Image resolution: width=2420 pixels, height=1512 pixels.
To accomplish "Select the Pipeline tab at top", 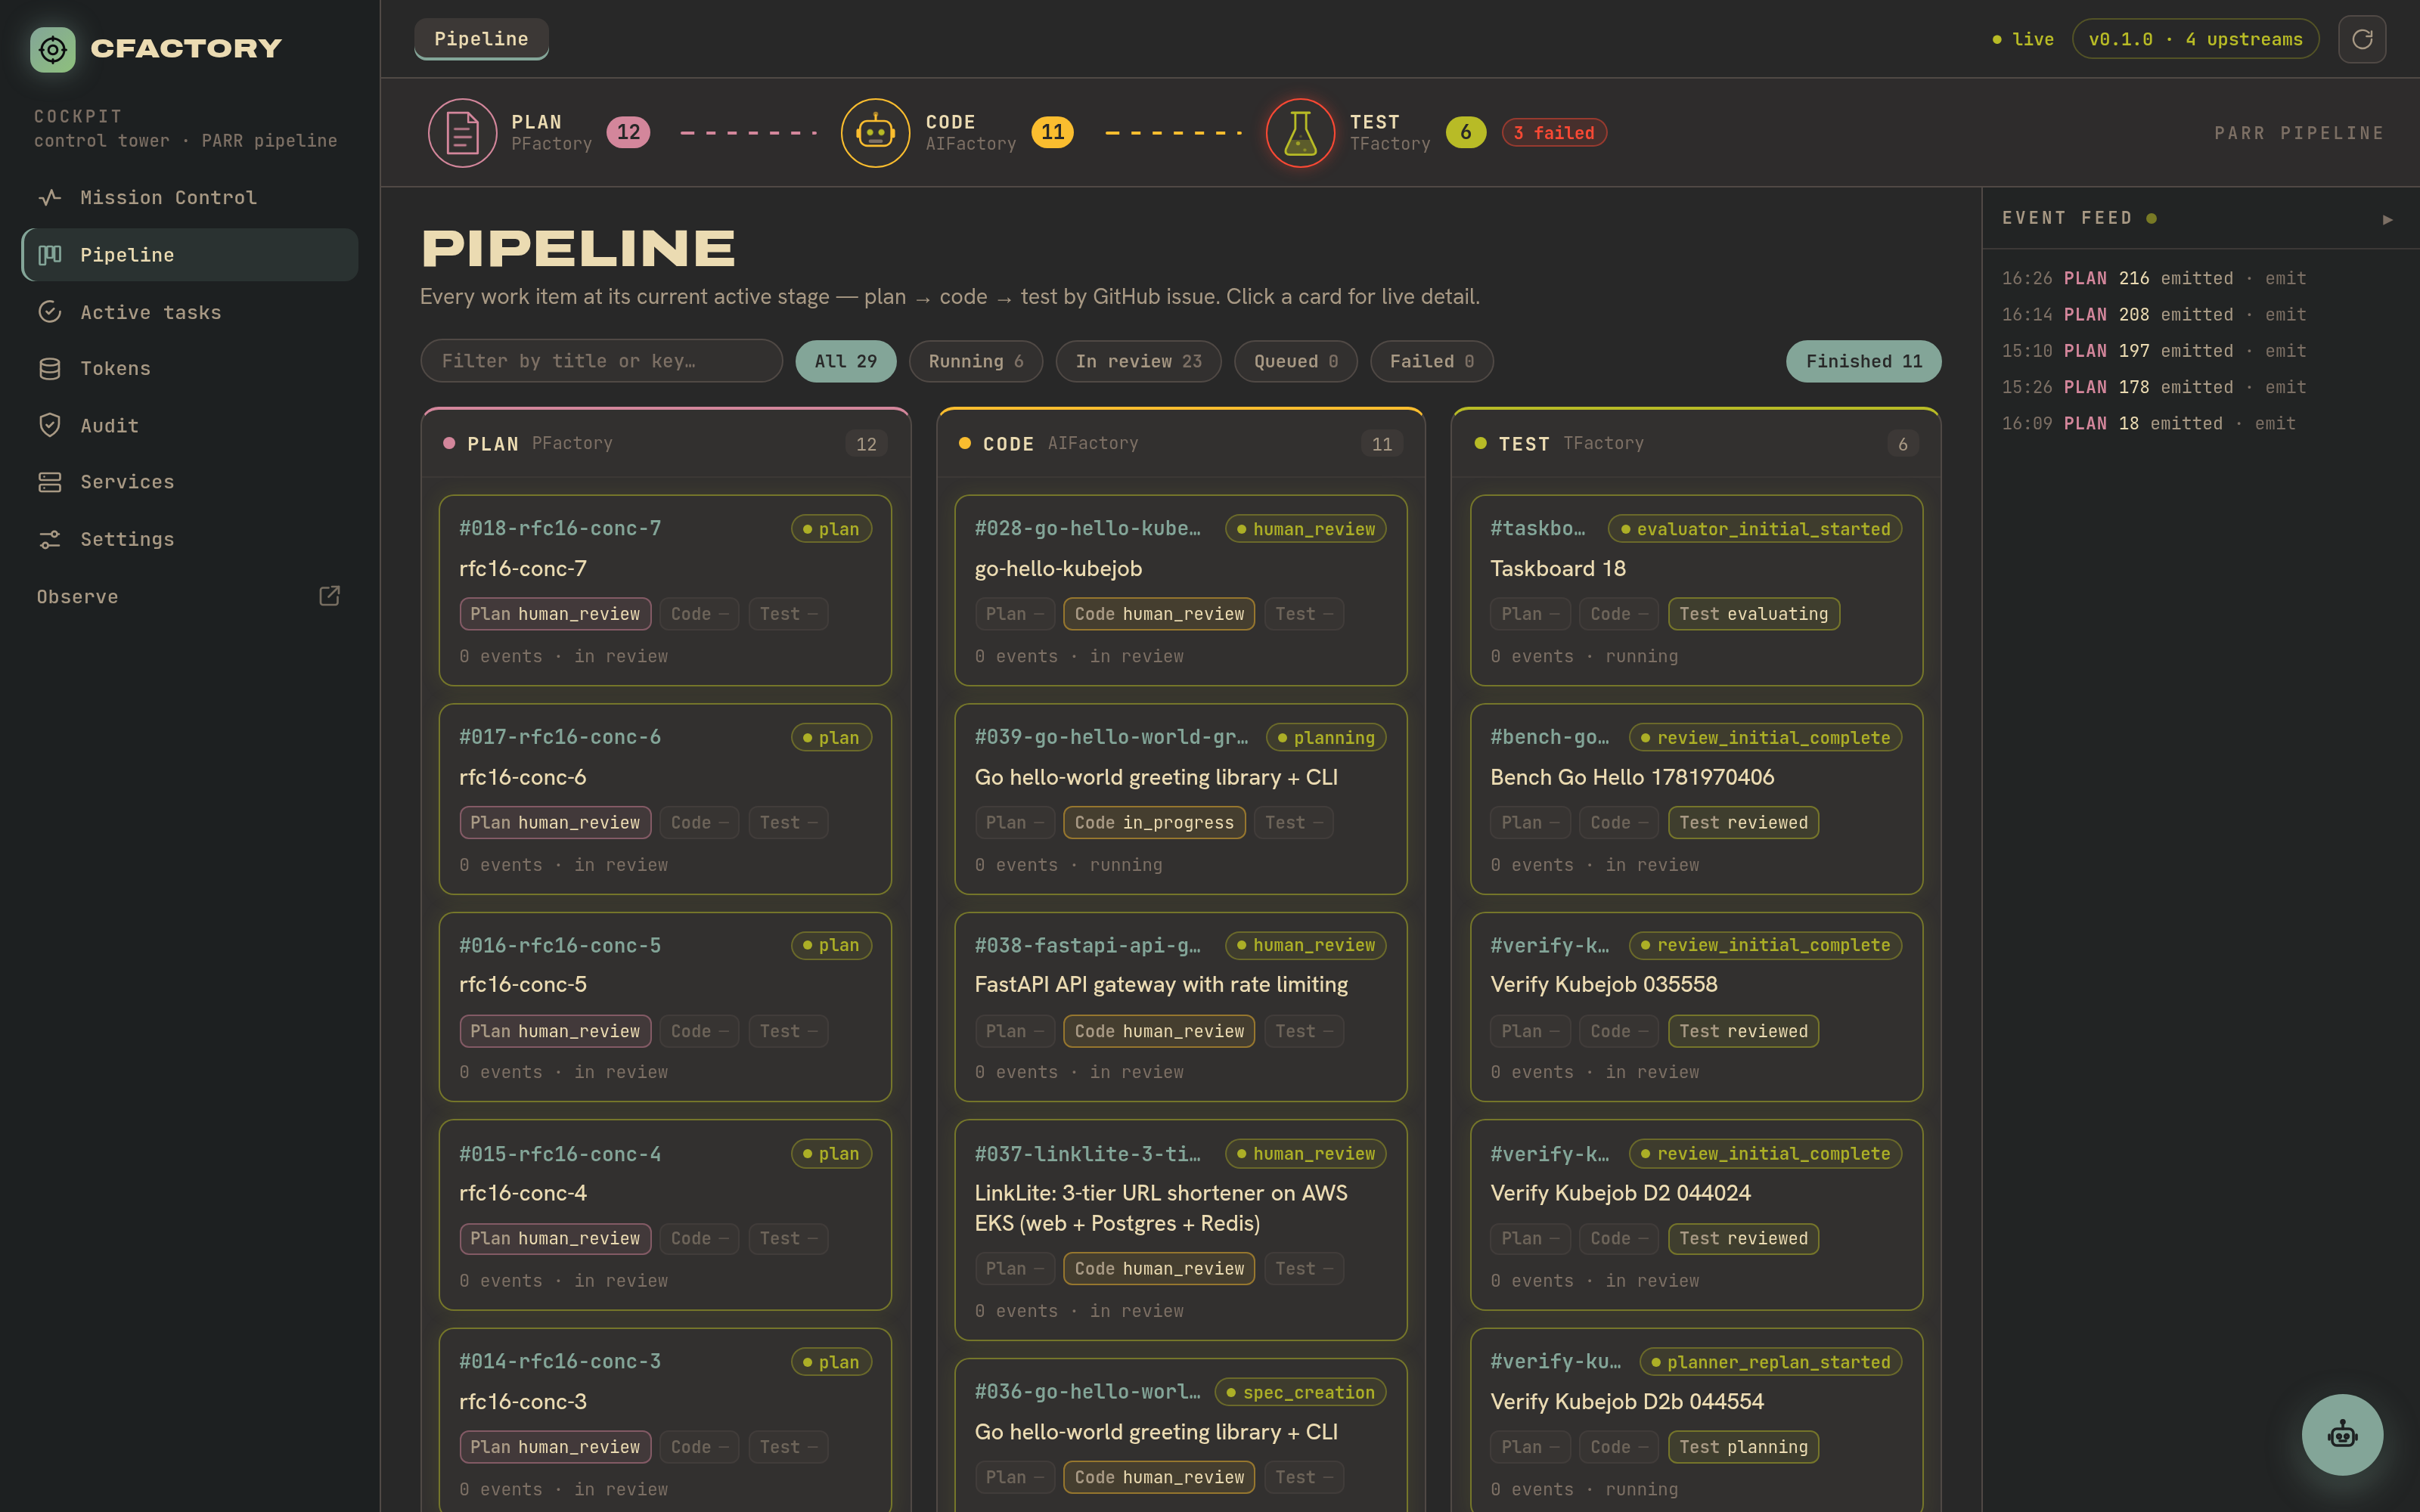I will tap(481, 39).
